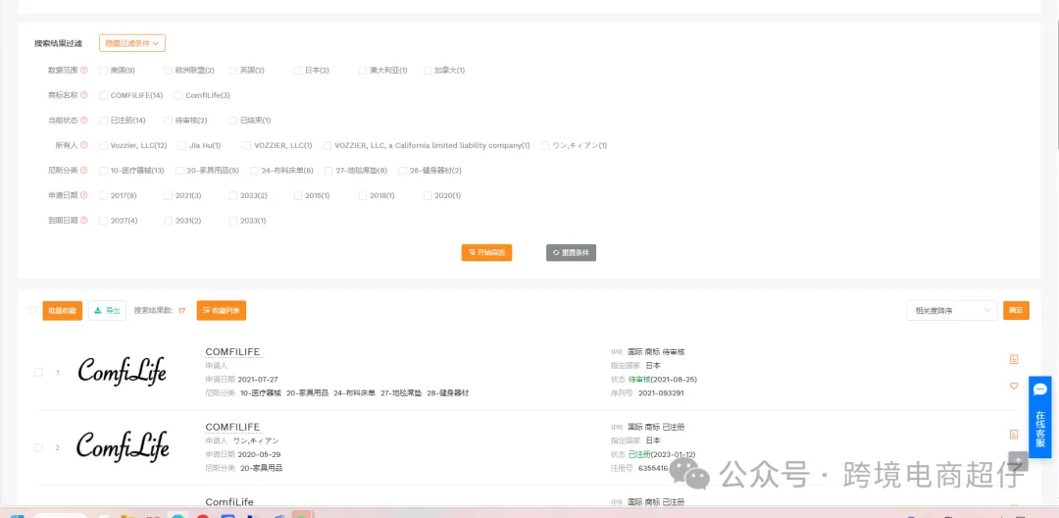Click status 待审核(2021-08-25)

point(663,380)
